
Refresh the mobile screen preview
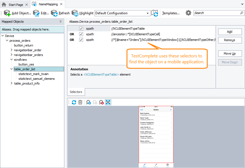pos(74,102)
